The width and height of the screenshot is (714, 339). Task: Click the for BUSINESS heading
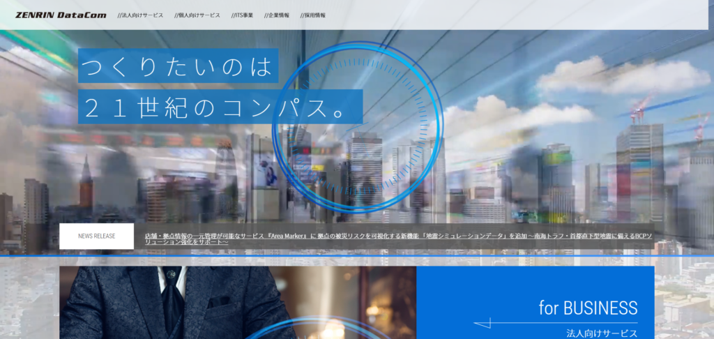pyautogui.click(x=588, y=308)
